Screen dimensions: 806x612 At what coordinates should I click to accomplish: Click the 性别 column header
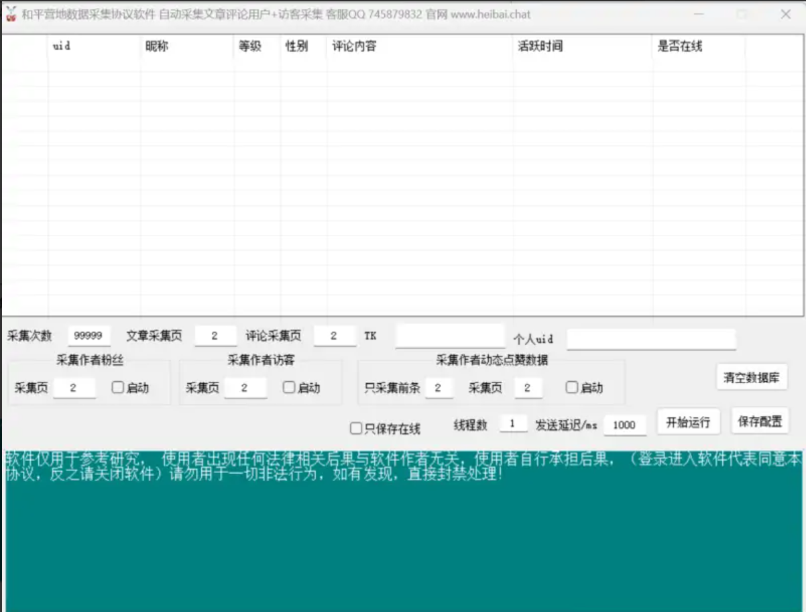(304, 46)
